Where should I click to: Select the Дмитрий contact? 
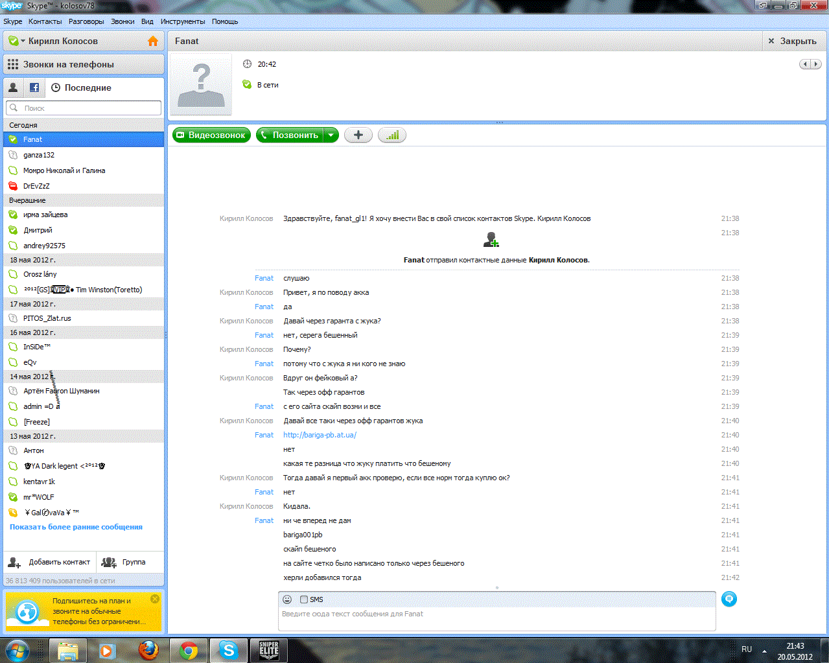84,230
